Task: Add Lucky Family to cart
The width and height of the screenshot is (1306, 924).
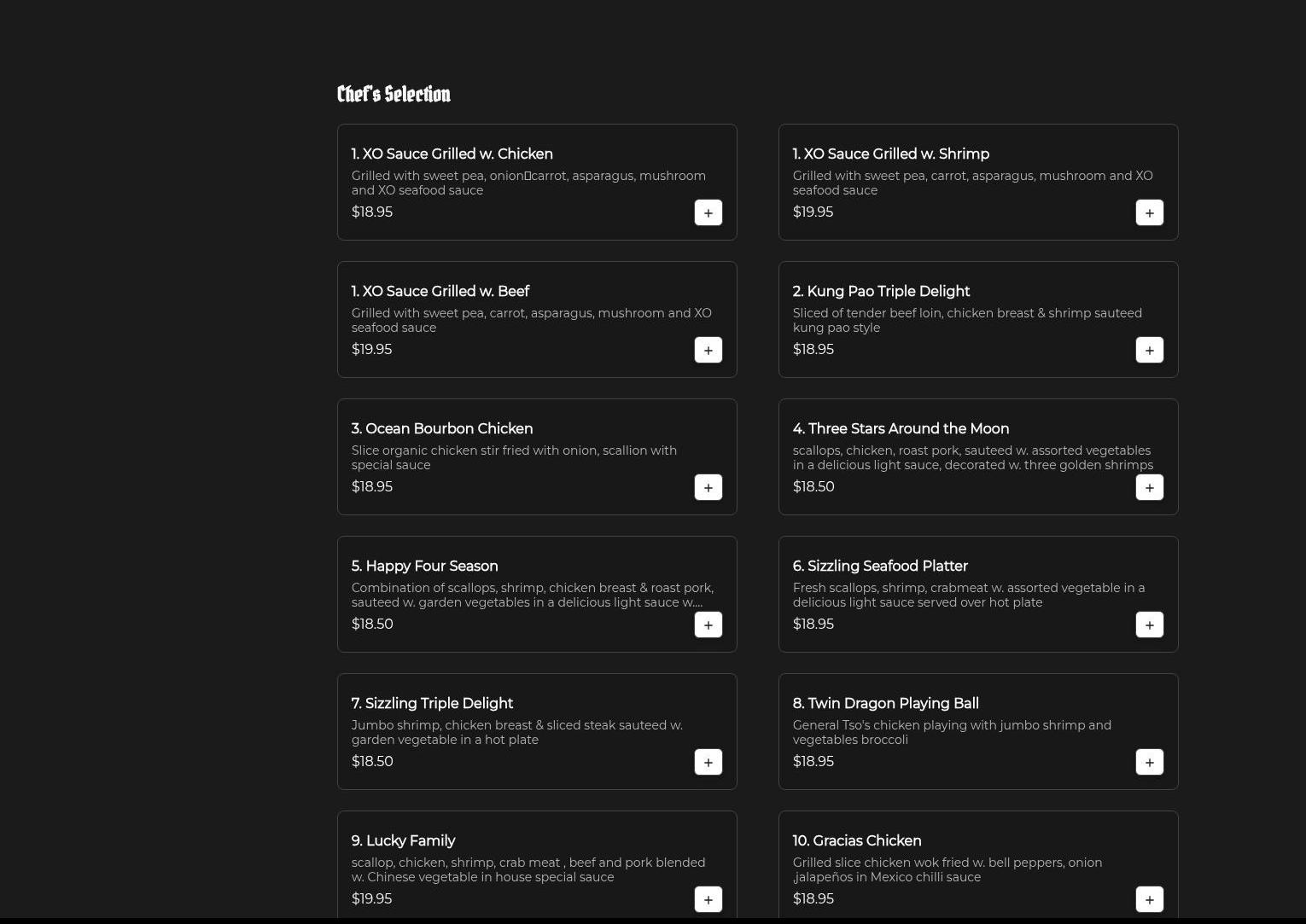Action: (708, 899)
